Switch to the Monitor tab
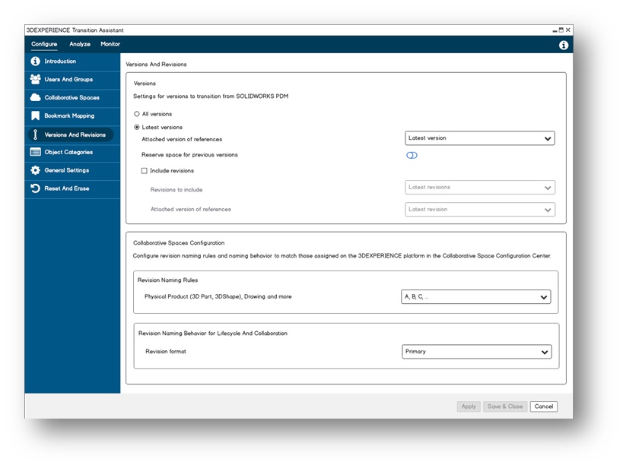This screenshot has height=468, width=623. (x=110, y=44)
